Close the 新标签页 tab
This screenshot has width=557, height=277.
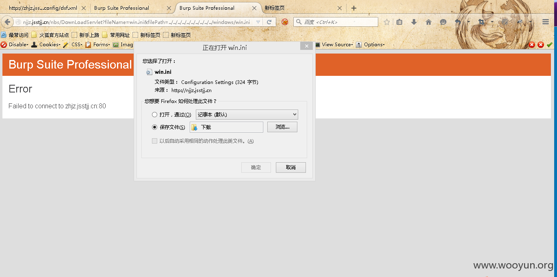coord(340,8)
